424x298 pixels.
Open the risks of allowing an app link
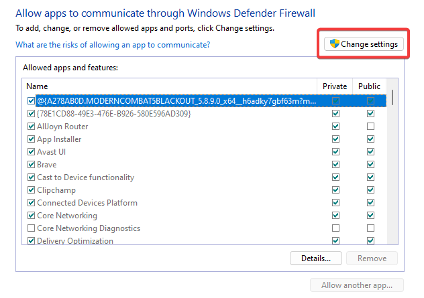[113, 45]
